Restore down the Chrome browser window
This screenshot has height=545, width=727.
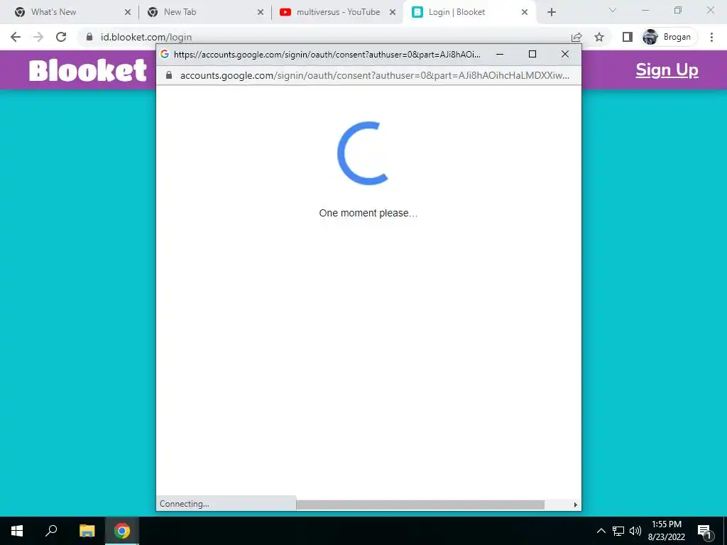(x=678, y=10)
